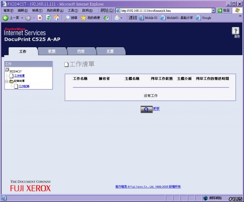This screenshot has width=244, height=202.
Task: Click the Fuji Xerox copyright link
Action: tap(148, 187)
